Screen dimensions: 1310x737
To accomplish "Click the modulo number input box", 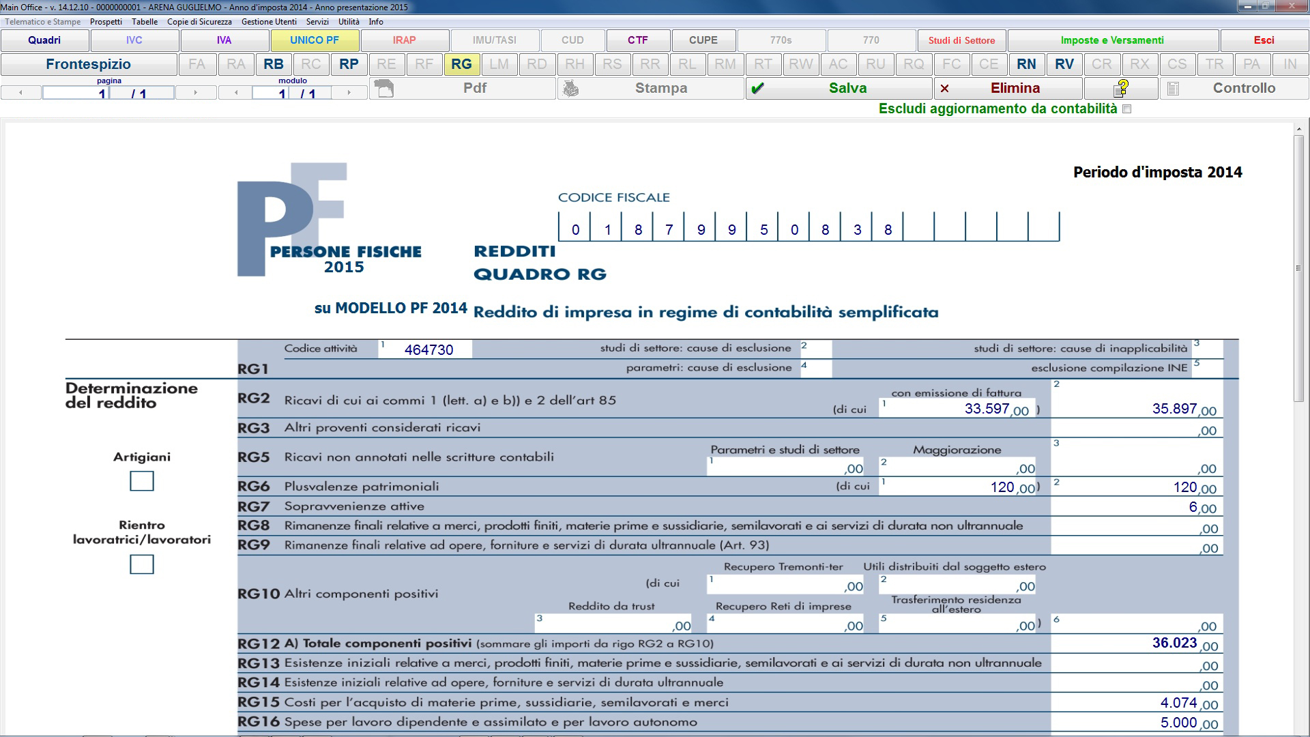I will click(270, 92).
